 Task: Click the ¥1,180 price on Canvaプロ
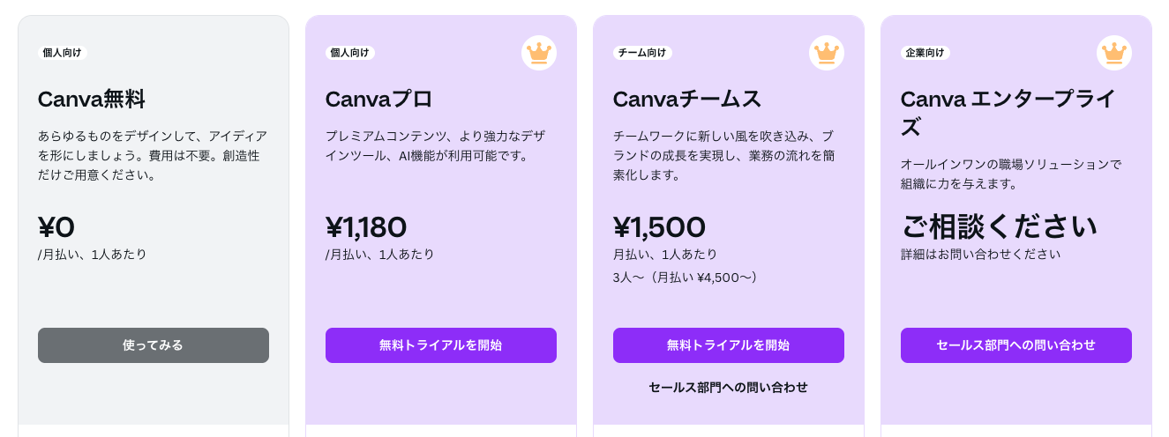(366, 227)
